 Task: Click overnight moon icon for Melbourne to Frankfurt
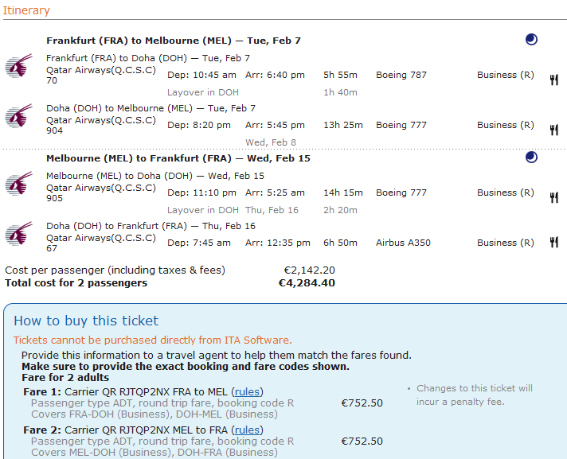pos(531,158)
